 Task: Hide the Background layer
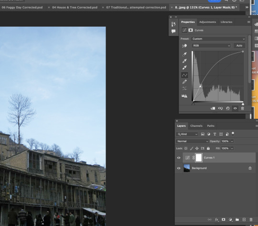click(x=179, y=168)
